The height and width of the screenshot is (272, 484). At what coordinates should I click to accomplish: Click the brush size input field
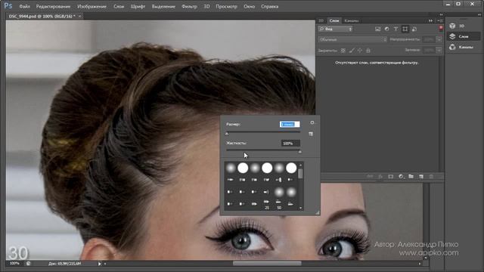tap(290, 124)
